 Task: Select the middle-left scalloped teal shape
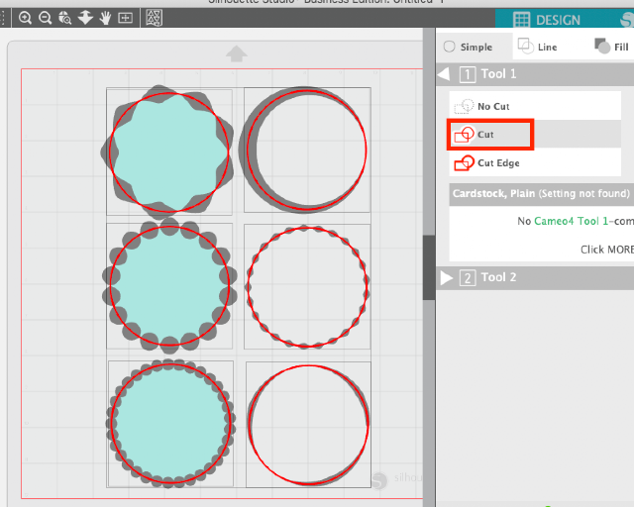pyautogui.click(x=169, y=286)
